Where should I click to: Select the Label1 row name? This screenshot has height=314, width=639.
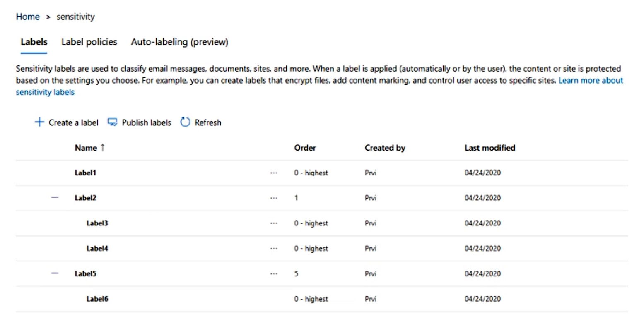coord(85,173)
